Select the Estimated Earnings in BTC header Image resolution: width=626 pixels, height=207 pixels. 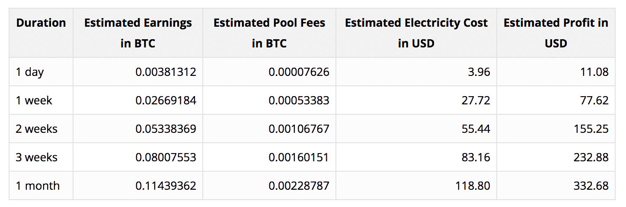tap(138, 33)
